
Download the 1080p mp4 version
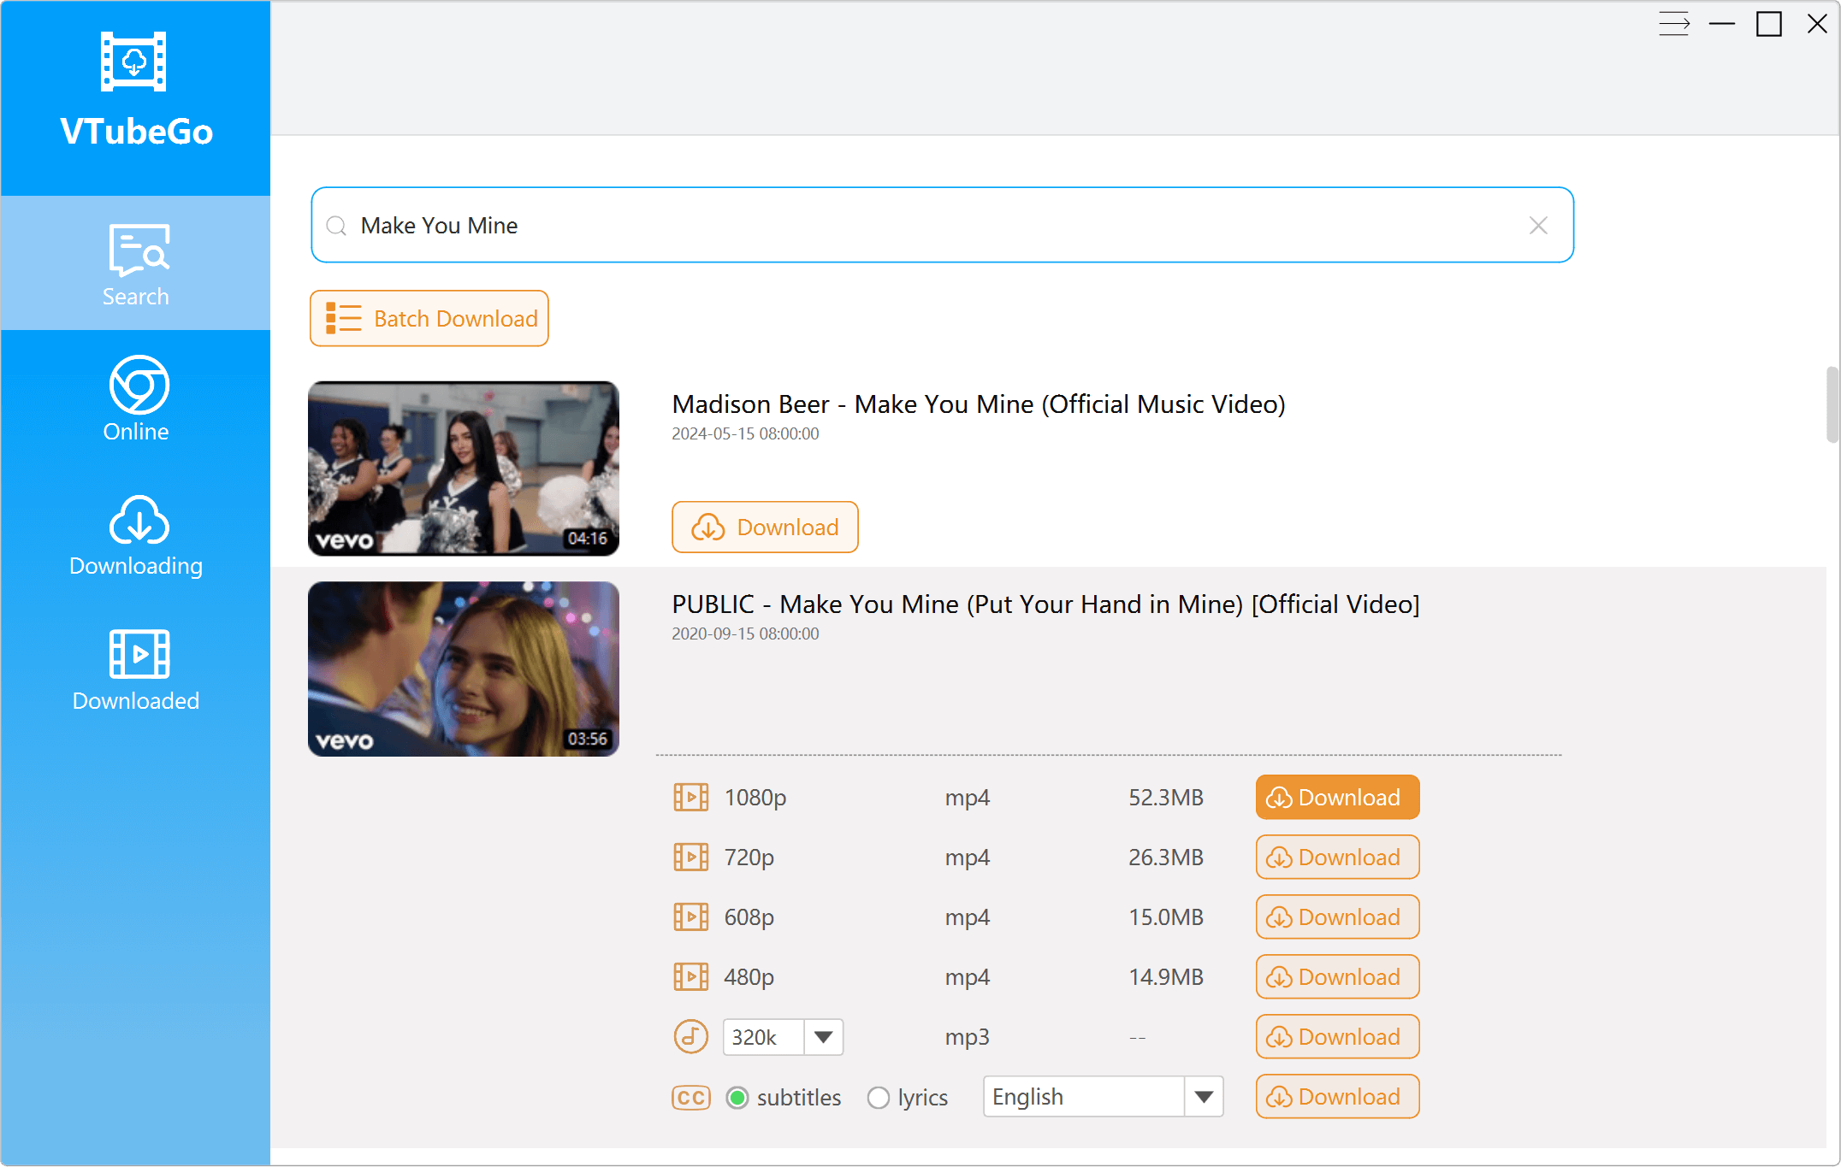pos(1337,798)
